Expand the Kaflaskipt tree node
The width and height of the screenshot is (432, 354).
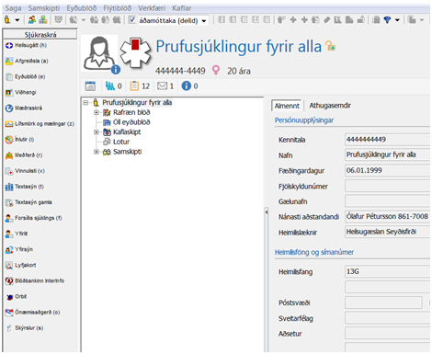(x=97, y=132)
